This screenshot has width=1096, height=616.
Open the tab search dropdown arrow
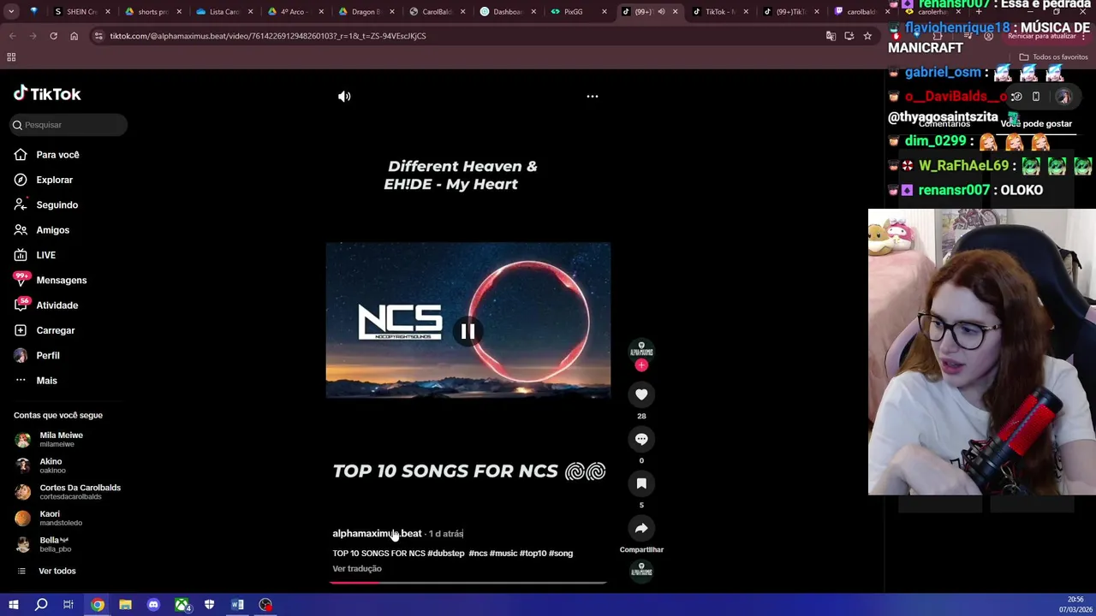(x=13, y=11)
